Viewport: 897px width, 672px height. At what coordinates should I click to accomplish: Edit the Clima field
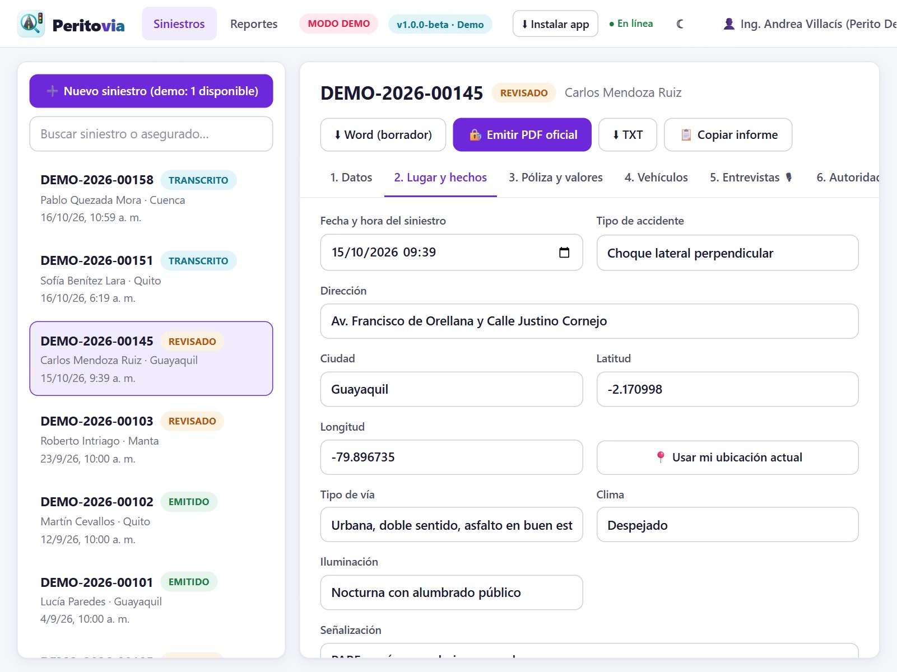coord(727,525)
